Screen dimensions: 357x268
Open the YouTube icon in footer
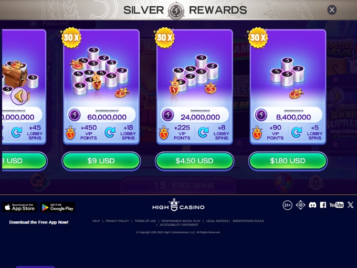(x=337, y=205)
